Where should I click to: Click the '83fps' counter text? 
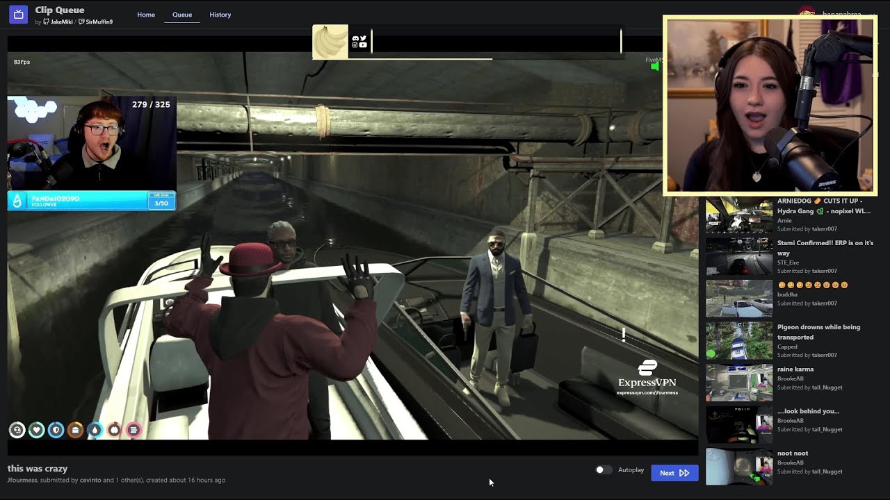22,62
